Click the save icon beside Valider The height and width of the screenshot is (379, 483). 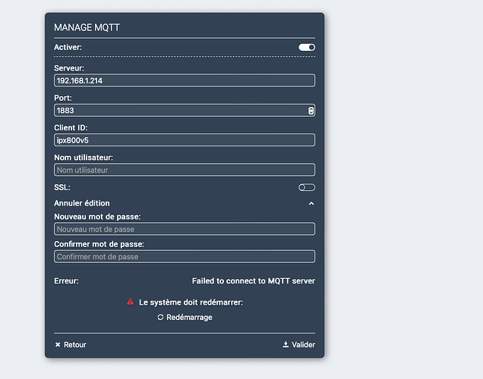click(x=286, y=344)
